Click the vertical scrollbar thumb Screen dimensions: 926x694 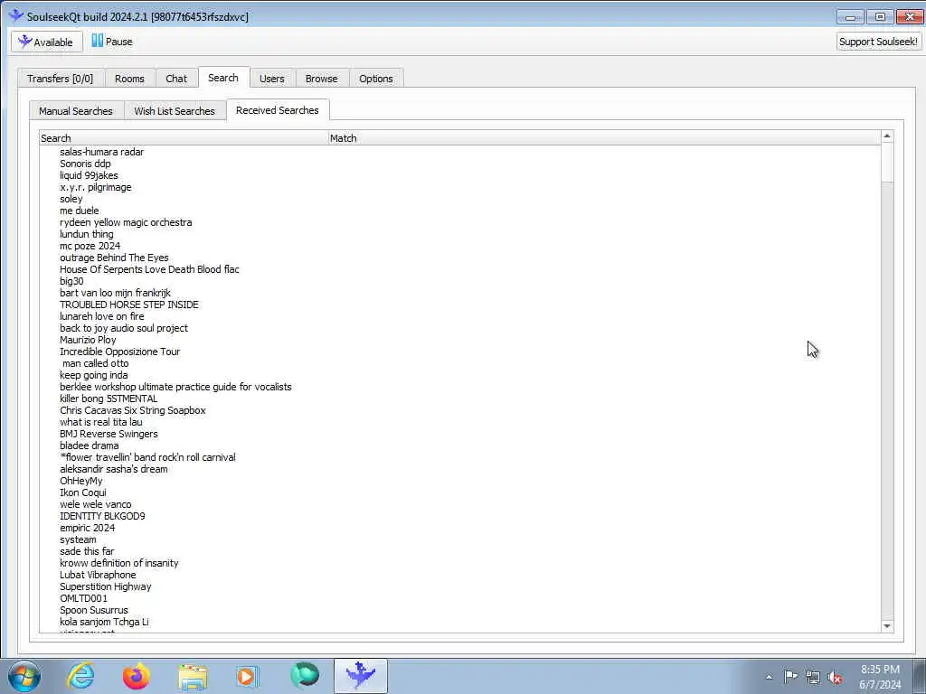886,163
